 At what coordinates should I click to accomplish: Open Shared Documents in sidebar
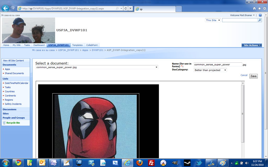(14, 73)
